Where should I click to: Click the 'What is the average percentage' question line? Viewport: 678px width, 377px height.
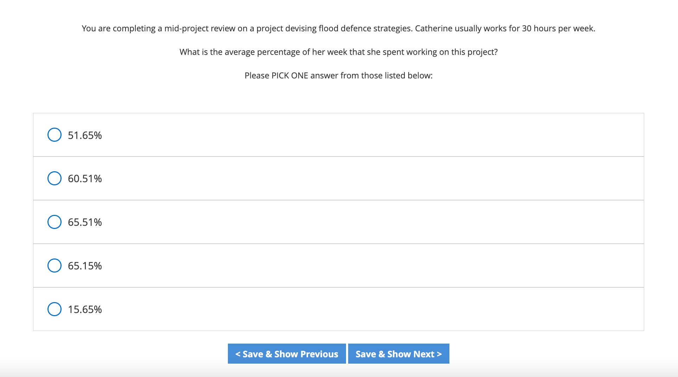[339, 52]
